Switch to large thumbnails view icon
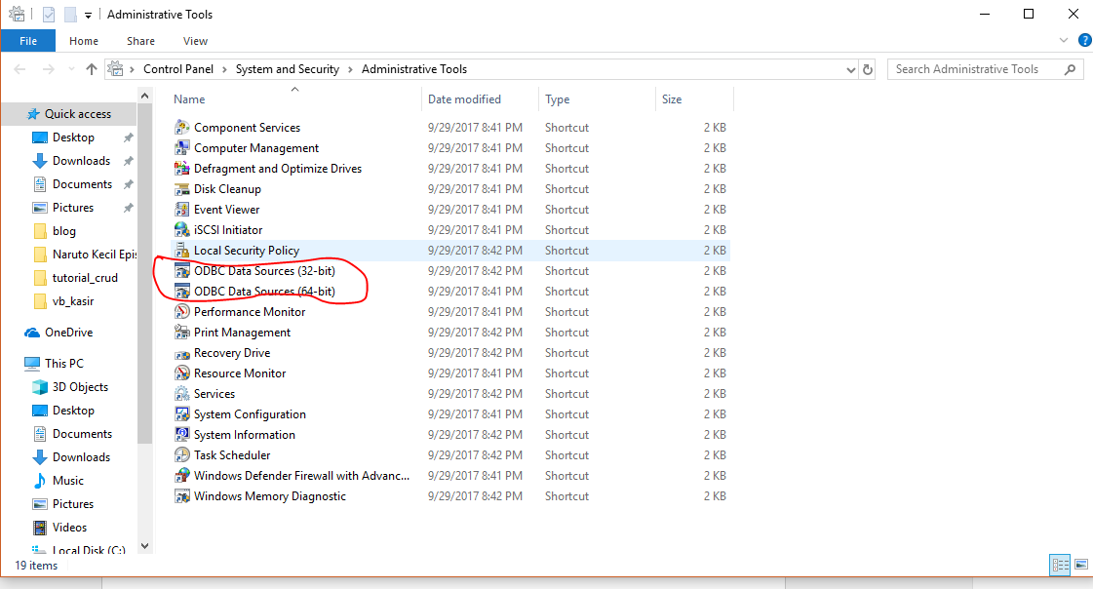 pos(1081,565)
